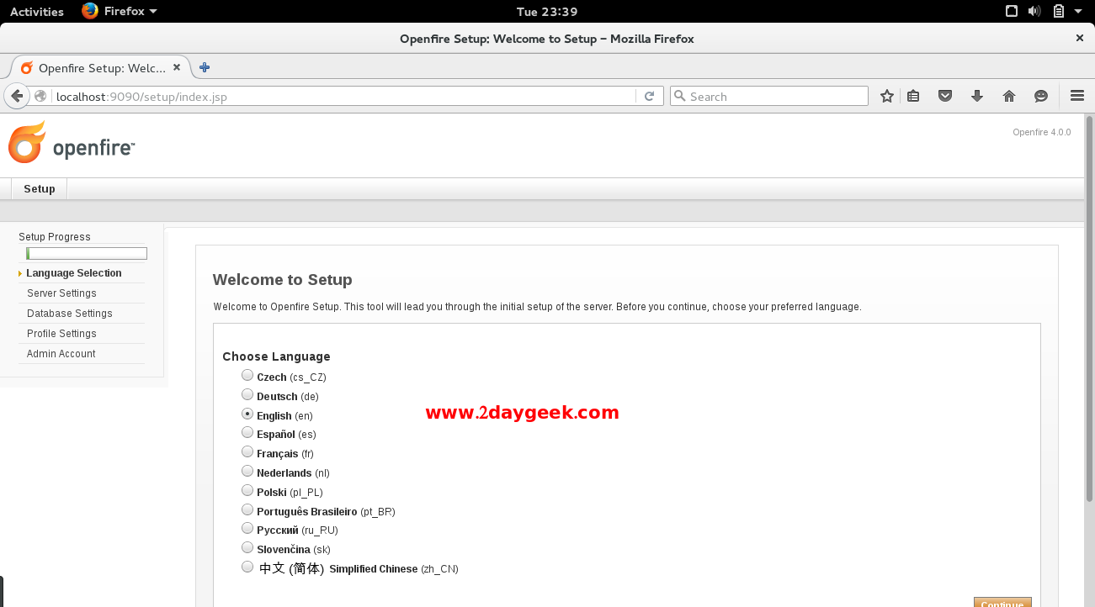Click the URL address bar

tap(344, 96)
